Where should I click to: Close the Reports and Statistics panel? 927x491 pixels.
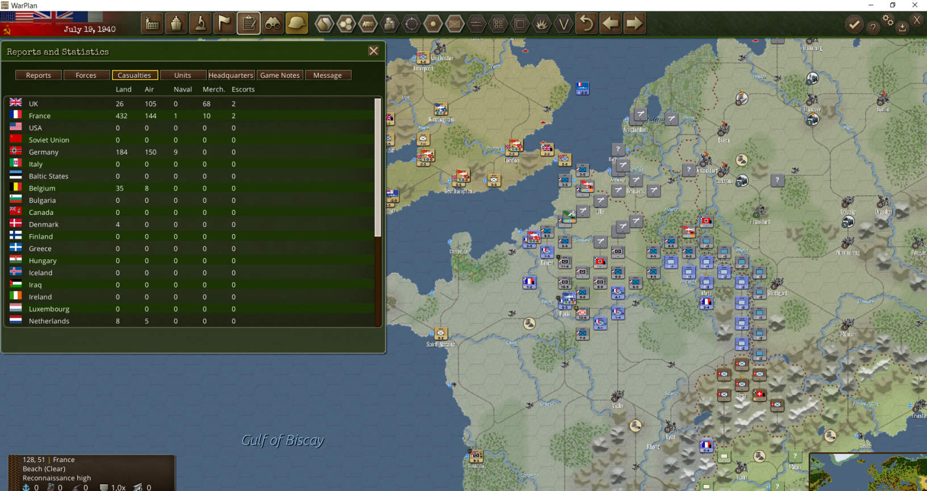374,51
